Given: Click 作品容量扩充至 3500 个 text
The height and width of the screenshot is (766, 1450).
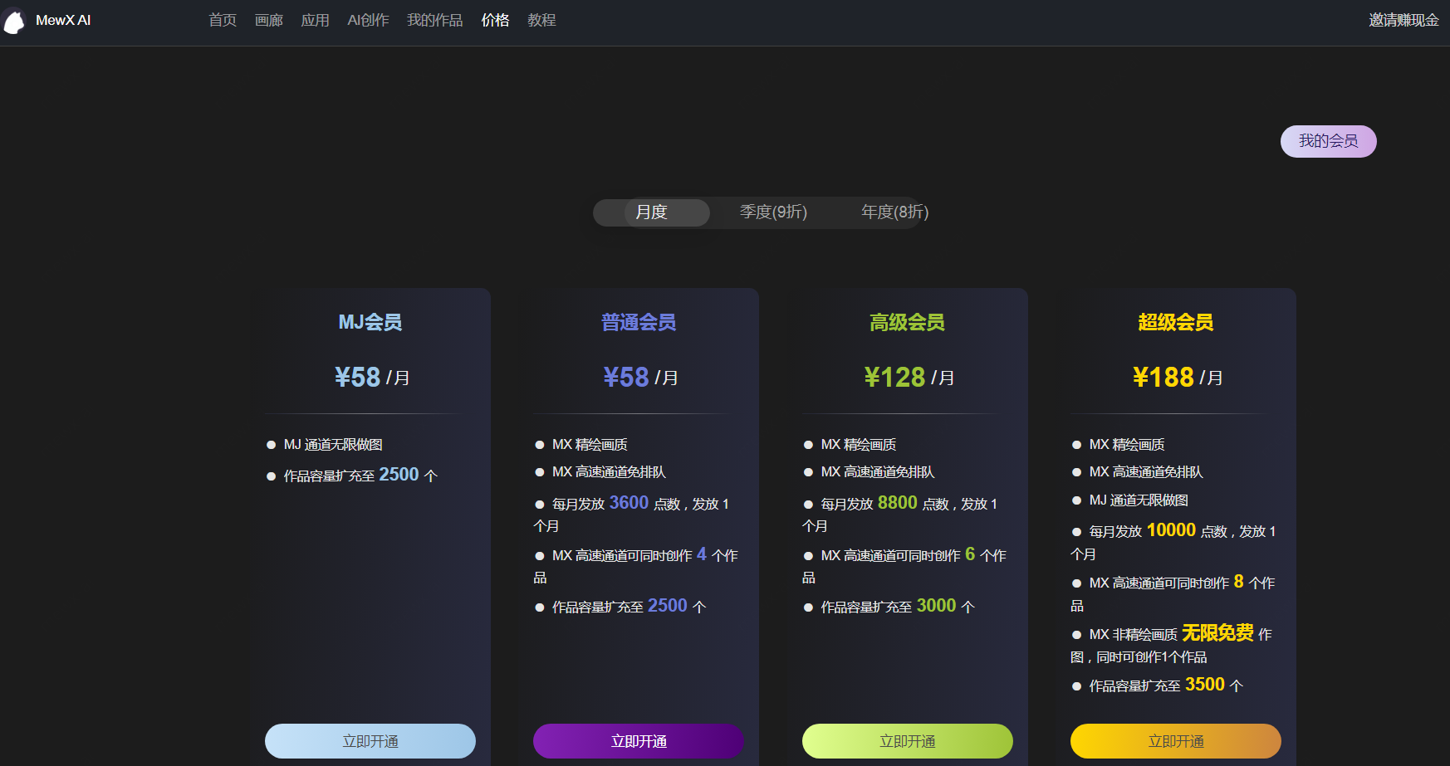Looking at the screenshot, I should pyautogui.click(x=1166, y=685).
